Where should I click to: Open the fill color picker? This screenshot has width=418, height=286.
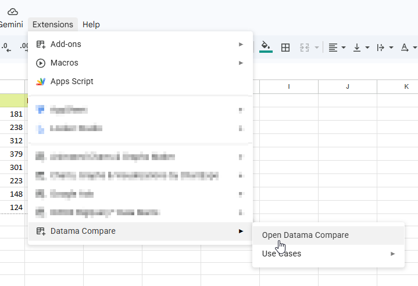point(266,47)
